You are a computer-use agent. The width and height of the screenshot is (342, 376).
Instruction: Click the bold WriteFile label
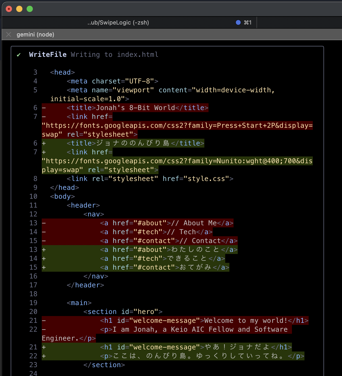(x=48, y=54)
